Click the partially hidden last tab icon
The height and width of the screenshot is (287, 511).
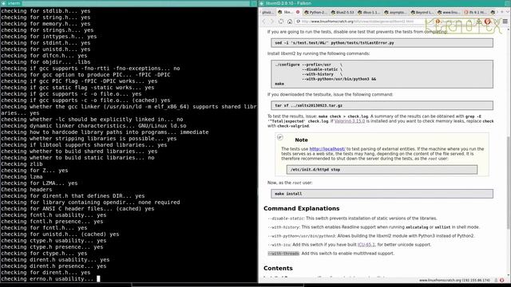click(x=493, y=12)
